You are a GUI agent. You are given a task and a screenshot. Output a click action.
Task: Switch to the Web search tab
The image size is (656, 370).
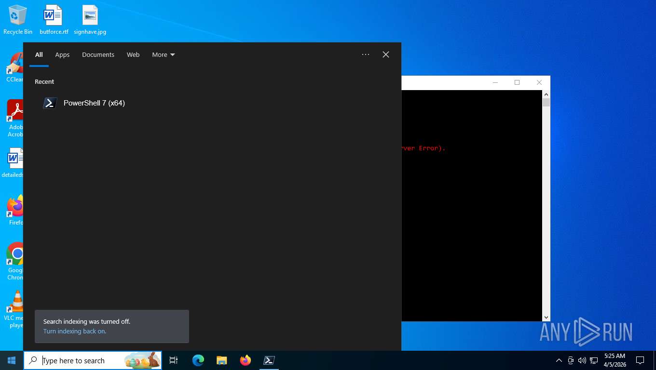(x=133, y=55)
